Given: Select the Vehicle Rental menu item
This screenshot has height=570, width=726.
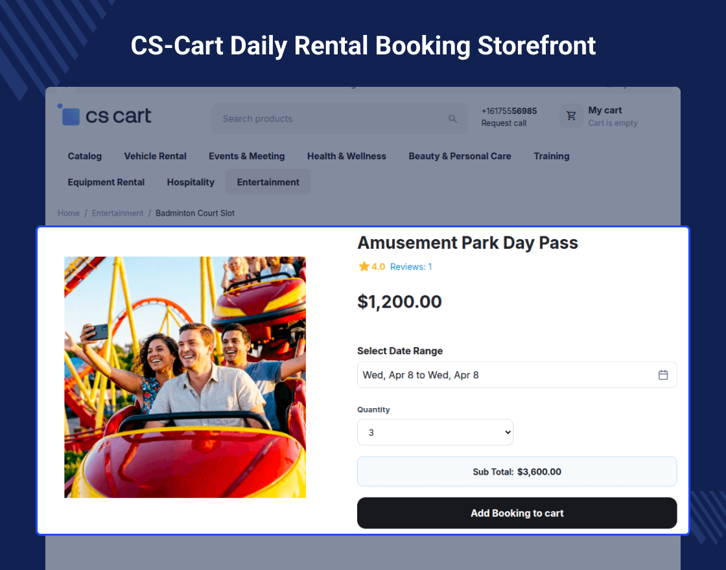Looking at the screenshot, I should (x=155, y=156).
